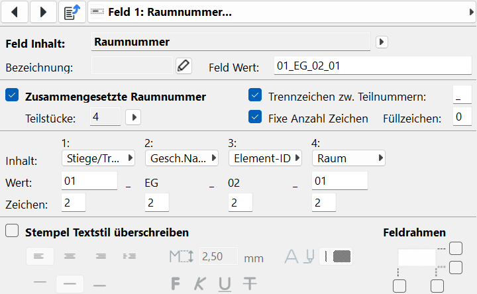This screenshot has width=477, height=294.
Task: Go to the previous field with left arrow
Action: point(16,12)
